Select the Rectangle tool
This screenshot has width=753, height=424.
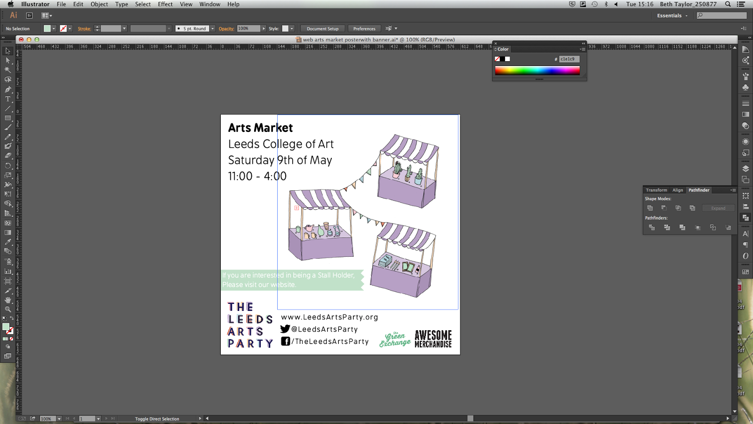point(8,118)
